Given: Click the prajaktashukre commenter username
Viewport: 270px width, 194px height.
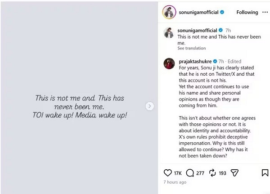Looking at the screenshot, I should (195, 61).
